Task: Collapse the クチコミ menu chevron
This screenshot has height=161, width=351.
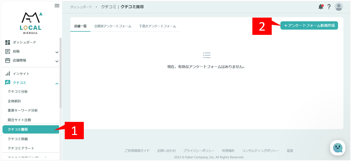Action: [57, 84]
